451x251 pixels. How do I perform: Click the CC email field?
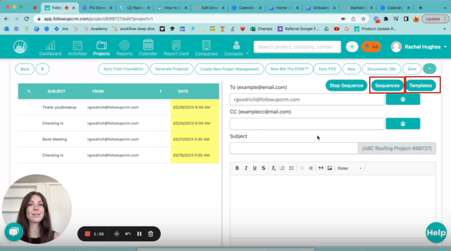(307, 124)
